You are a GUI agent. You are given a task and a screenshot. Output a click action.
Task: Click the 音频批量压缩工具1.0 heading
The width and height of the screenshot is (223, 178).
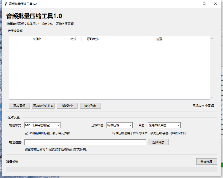coord(34,16)
